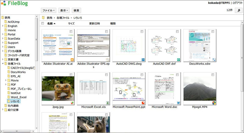Open the 表示 menu
This screenshot has height=133, width=244.
[x=64, y=10]
